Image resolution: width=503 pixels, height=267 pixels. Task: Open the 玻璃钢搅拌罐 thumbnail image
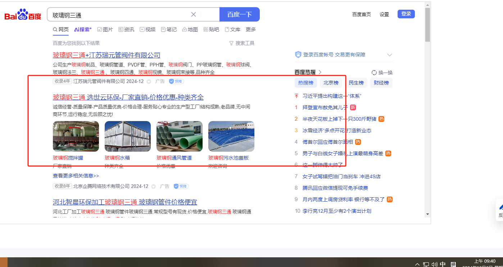pyautogui.click(x=76, y=136)
